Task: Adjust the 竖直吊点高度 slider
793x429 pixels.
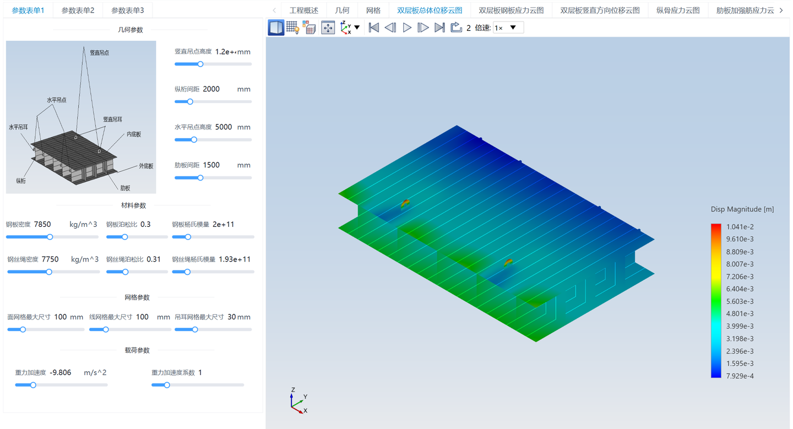Action: (213, 64)
